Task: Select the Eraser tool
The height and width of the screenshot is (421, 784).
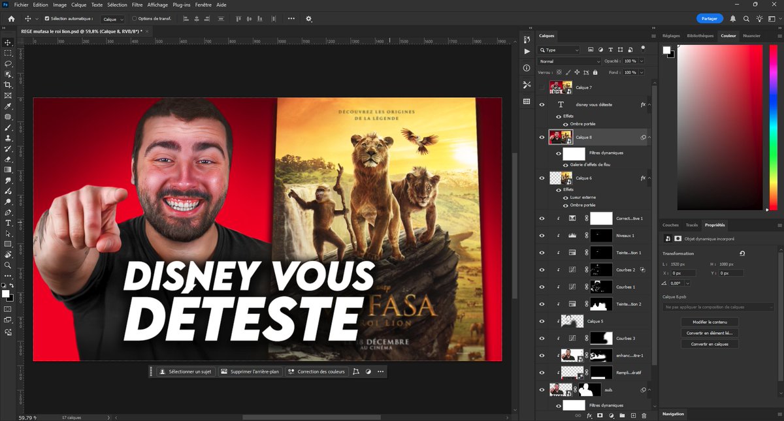Action: pos(8,159)
